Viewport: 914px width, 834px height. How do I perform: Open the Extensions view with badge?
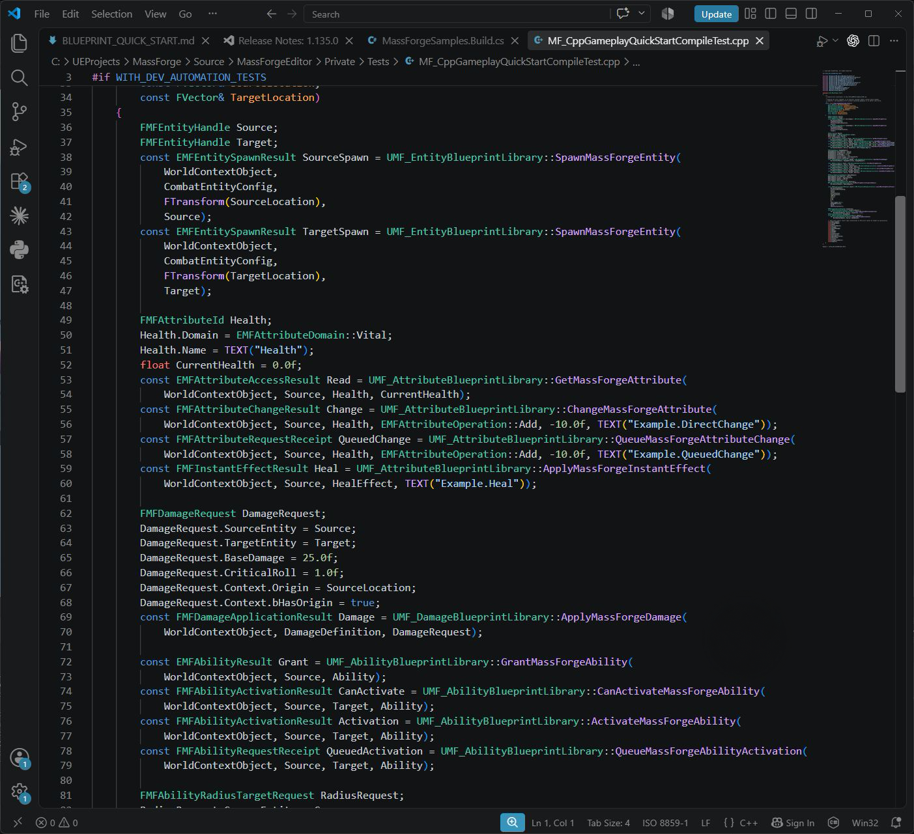point(20,181)
